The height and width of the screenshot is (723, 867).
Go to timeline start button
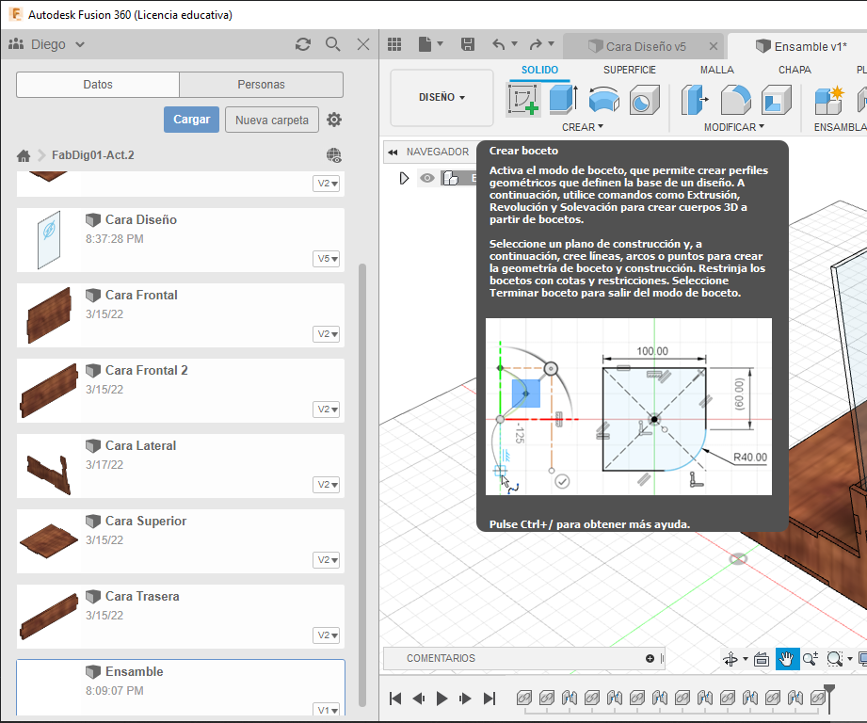click(x=395, y=699)
